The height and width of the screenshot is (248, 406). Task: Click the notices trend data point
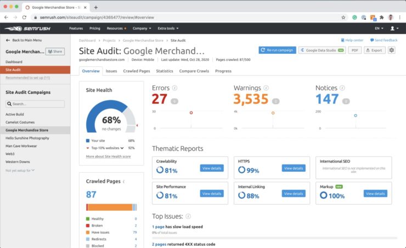pos(356,115)
